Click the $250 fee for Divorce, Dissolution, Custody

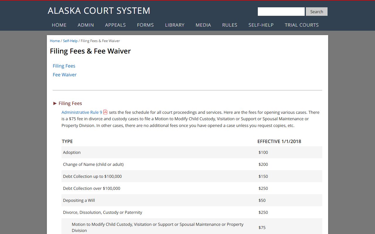tap(263, 212)
